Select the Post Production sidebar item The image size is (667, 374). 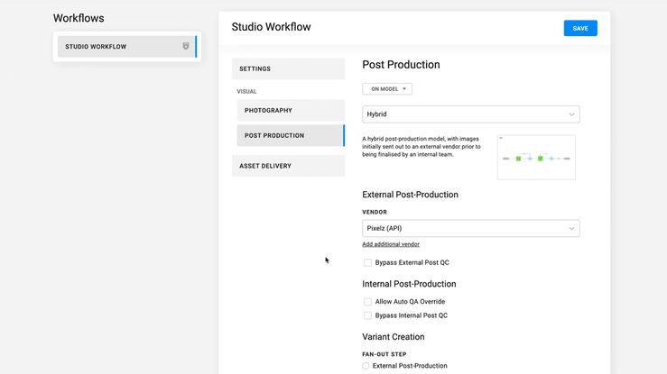point(291,136)
